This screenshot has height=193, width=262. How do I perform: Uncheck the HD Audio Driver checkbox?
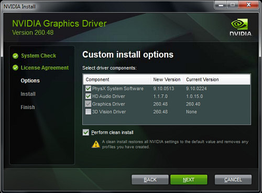[88, 96]
